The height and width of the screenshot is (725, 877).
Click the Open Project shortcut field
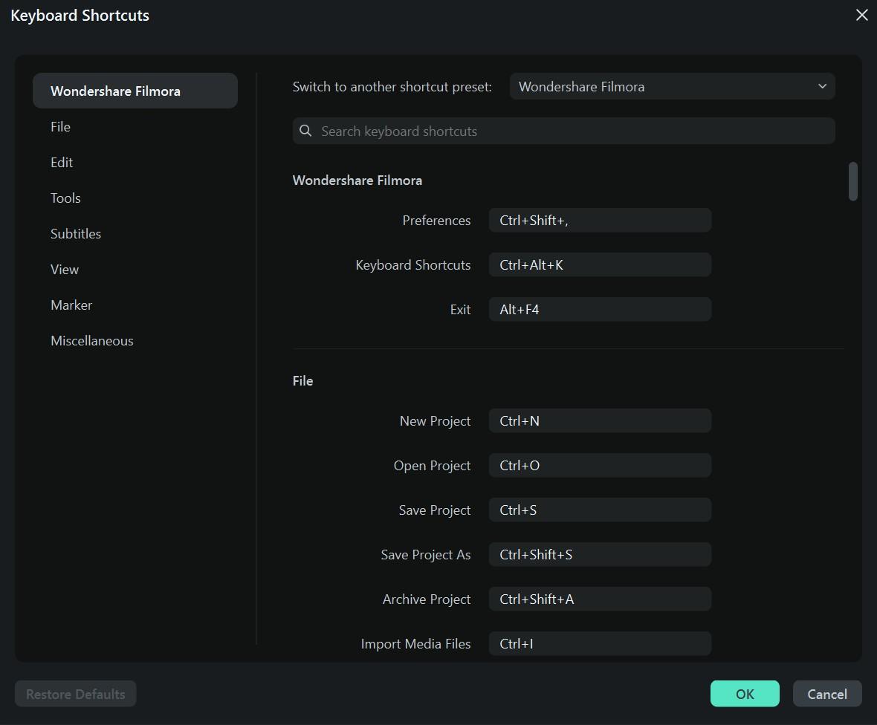click(600, 466)
